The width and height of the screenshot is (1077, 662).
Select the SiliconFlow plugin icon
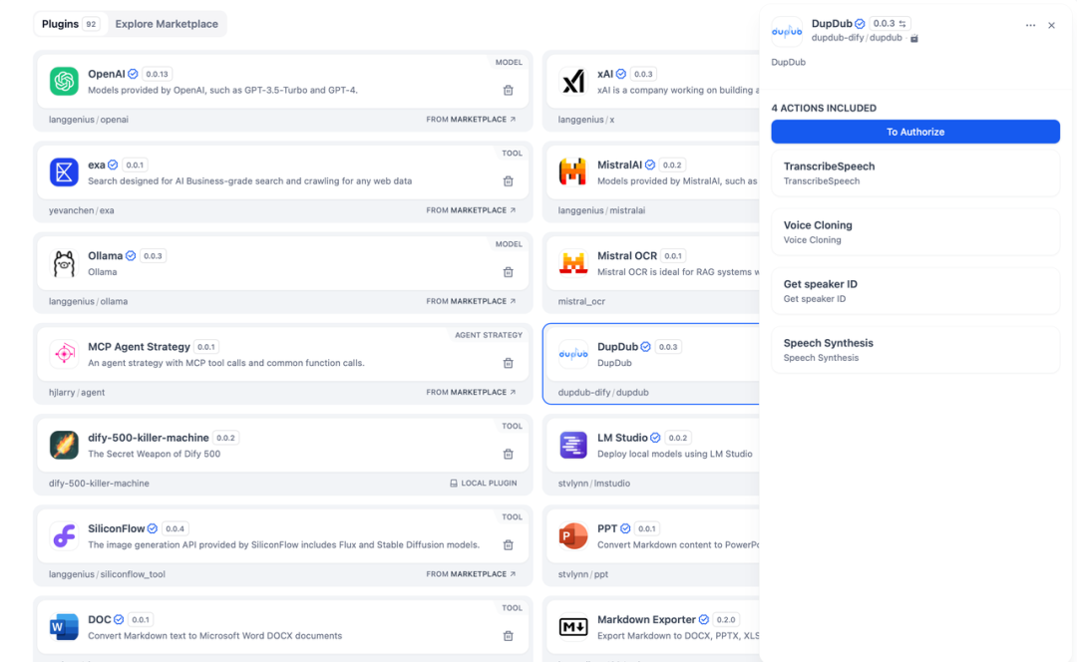click(x=64, y=534)
